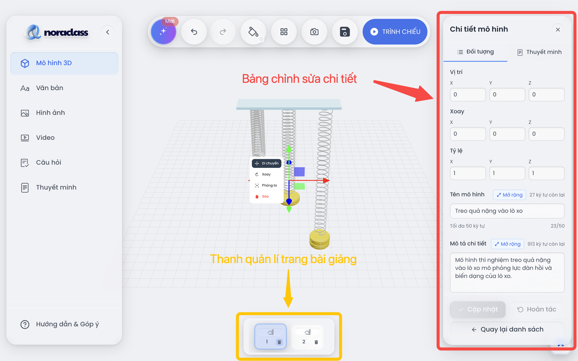Start presentation with TRÌNH CHIẾU
The image size is (578, 361).
click(x=395, y=32)
